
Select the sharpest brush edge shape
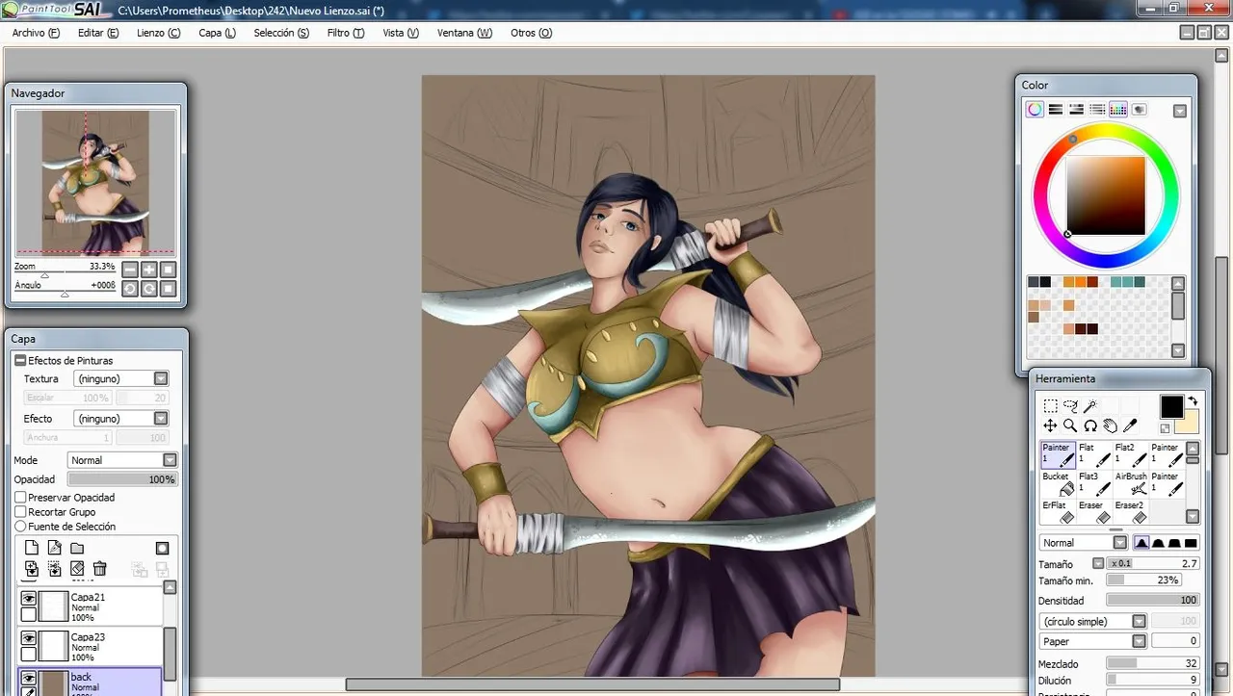[1192, 543]
